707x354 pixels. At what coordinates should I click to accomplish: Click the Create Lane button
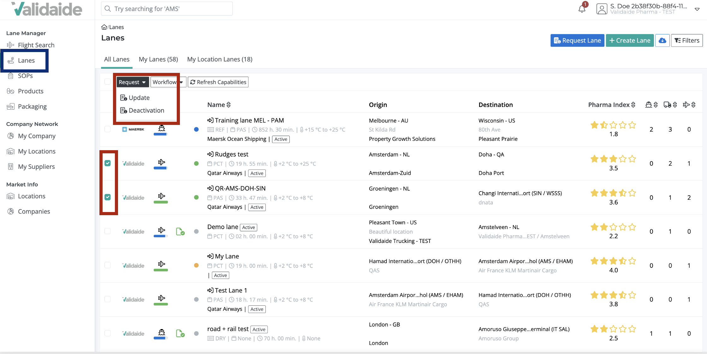click(x=630, y=40)
